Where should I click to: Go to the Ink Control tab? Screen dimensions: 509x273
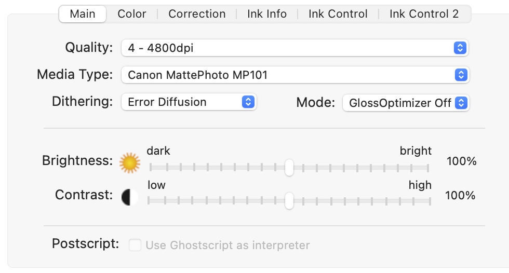[x=338, y=14]
